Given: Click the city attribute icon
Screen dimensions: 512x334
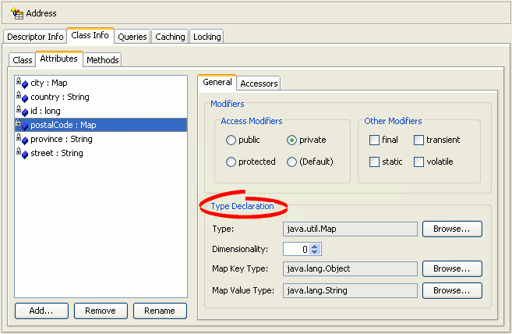Looking at the screenshot, I should coord(22,83).
